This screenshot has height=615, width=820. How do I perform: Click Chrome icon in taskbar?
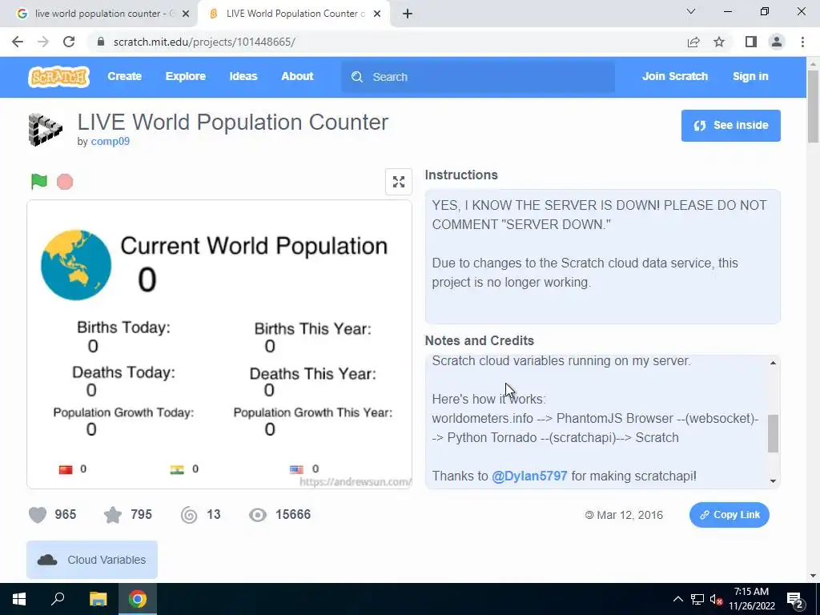tap(138, 599)
